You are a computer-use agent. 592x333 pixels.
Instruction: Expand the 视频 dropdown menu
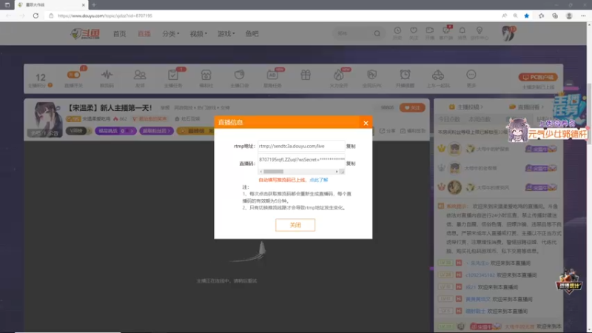tap(198, 33)
